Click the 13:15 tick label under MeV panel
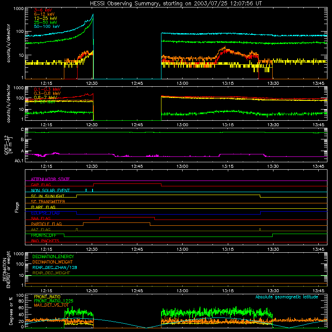 point(228,125)
